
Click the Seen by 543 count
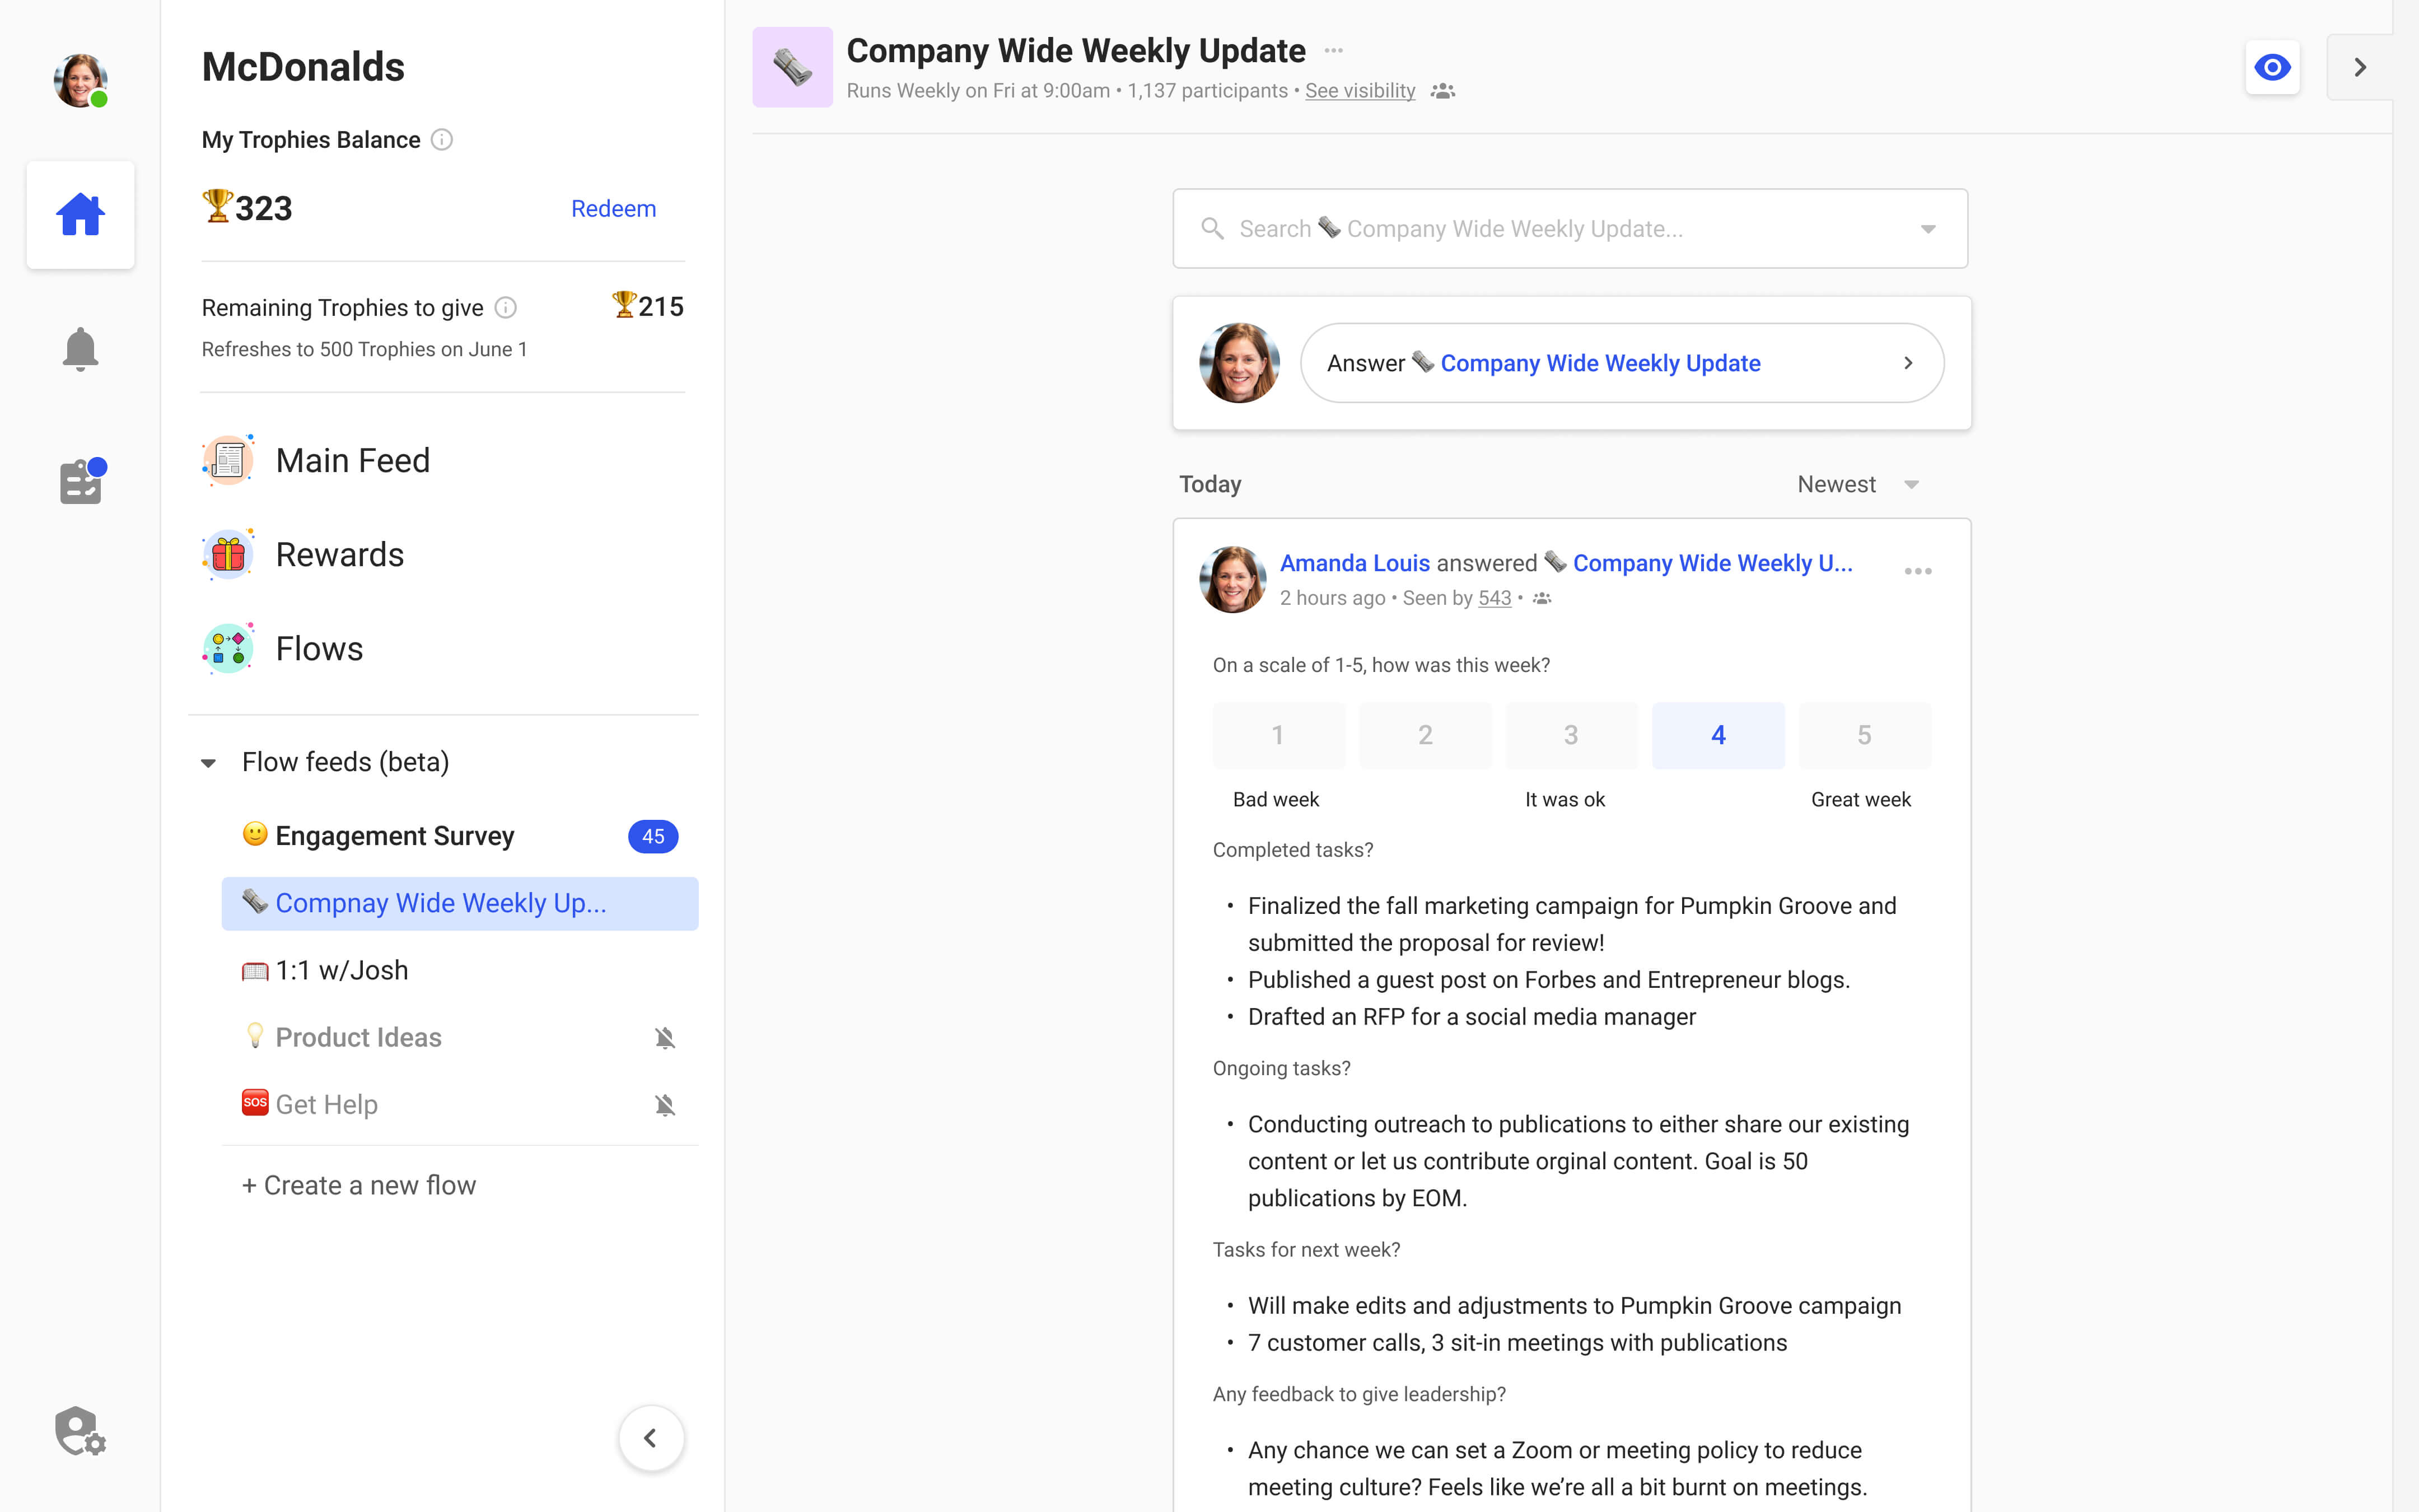click(x=1495, y=598)
